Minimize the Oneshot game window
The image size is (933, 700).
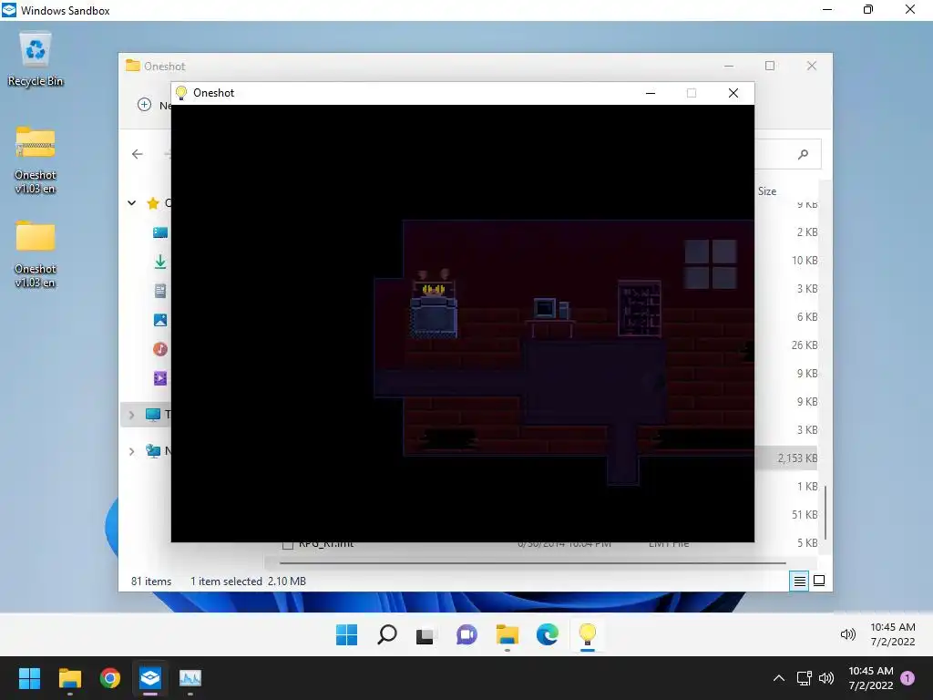pyautogui.click(x=651, y=93)
